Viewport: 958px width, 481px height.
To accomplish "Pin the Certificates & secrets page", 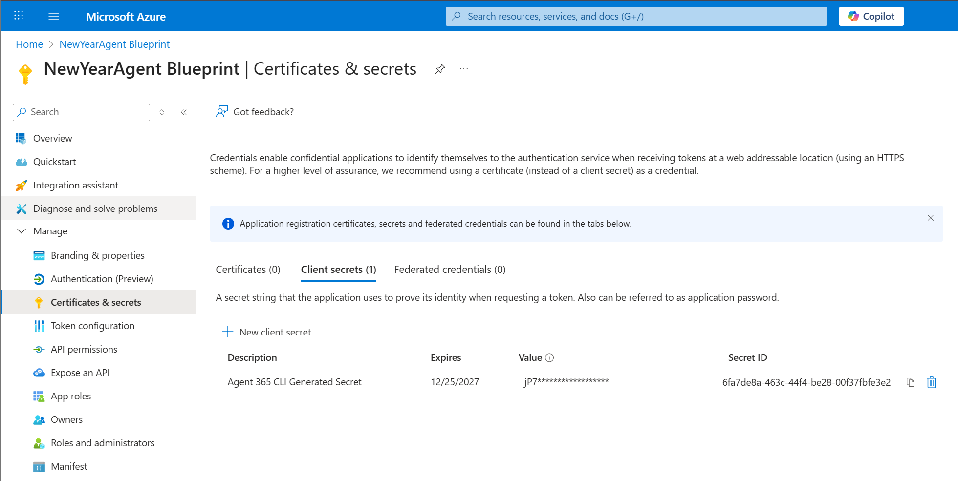I will tap(440, 69).
